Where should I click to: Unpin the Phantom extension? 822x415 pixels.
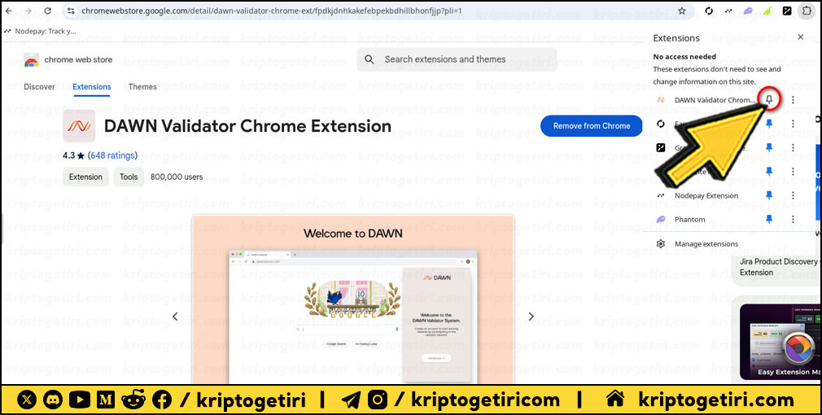tap(769, 219)
